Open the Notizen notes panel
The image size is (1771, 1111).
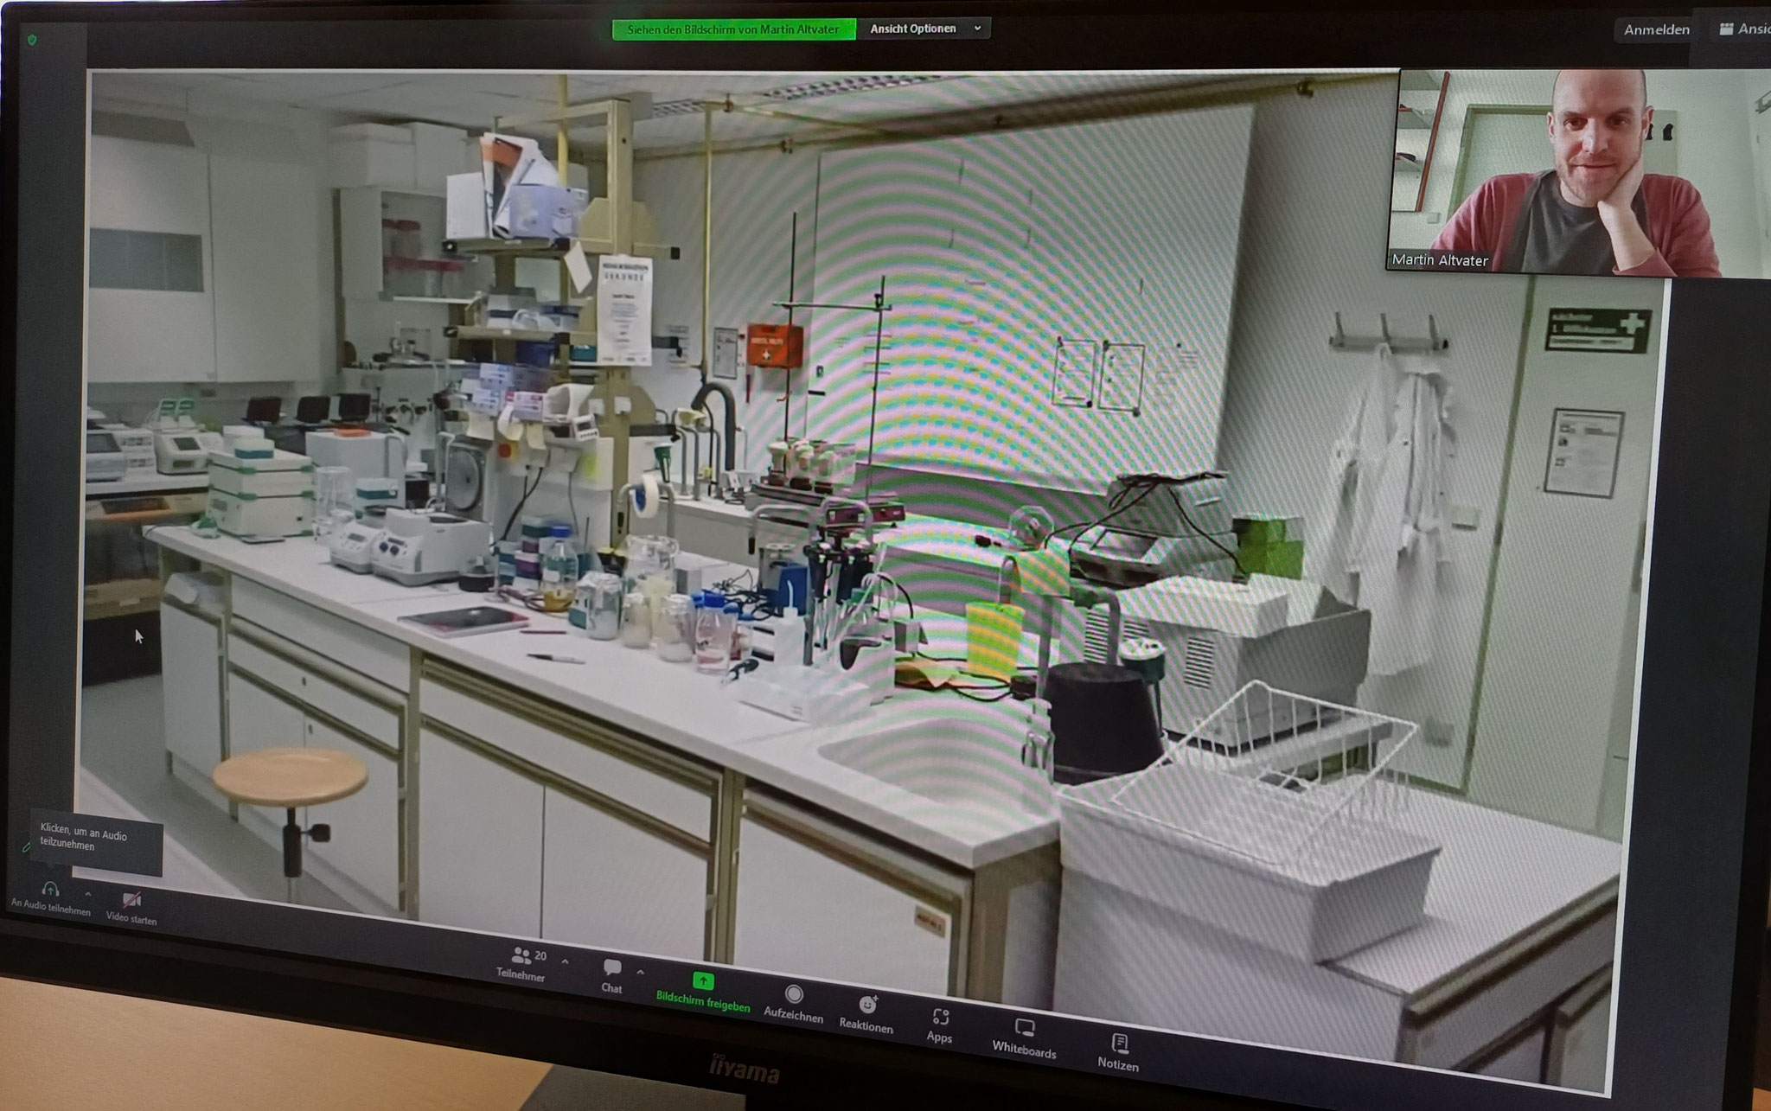click(x=1119, y=1044)
